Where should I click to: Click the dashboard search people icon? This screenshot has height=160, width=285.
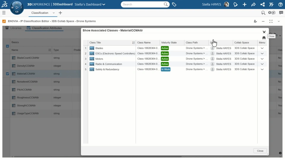click(x=263, y=13)
